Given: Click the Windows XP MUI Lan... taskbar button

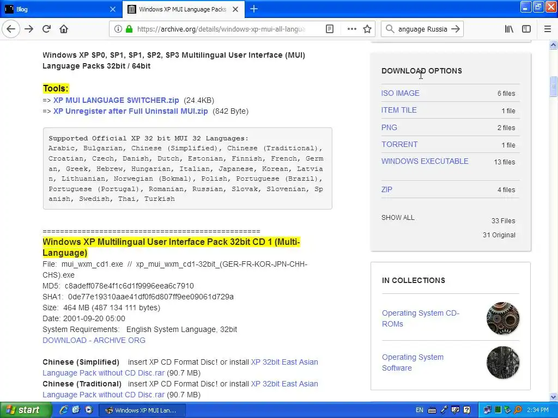Looking at the screenshot, I should point(142,410).
